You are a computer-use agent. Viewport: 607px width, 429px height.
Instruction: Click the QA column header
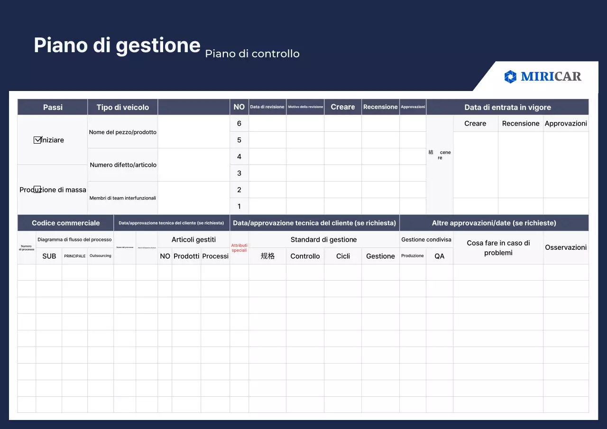coord(439,256)
